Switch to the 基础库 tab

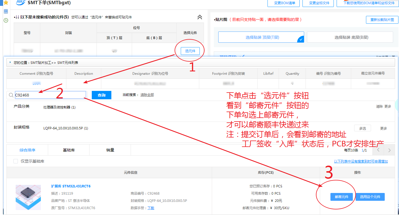point(69,150)
